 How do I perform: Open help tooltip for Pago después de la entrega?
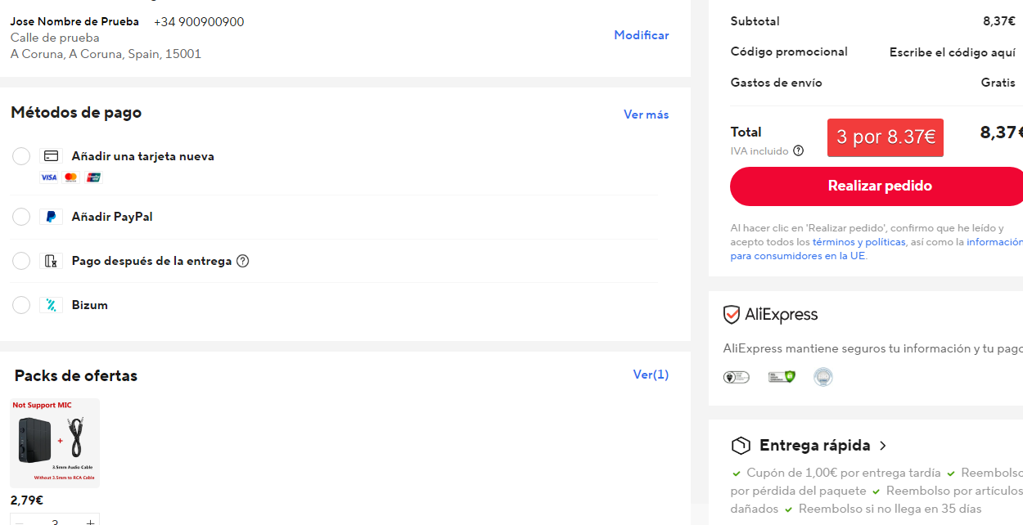coord(242,261)
